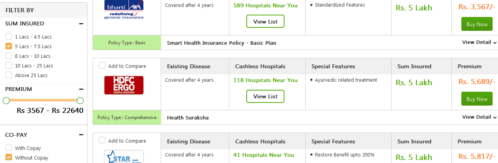Enable the With Copay filter
The width and height of the screenshot is (498, 163).
[8, 148]
